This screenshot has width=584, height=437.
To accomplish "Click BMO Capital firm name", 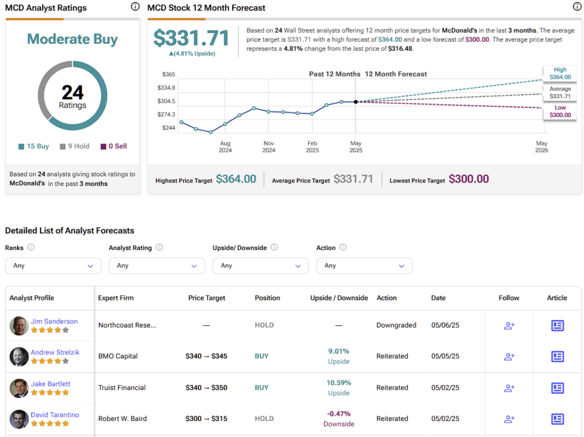I will click(x=118, y=356).
